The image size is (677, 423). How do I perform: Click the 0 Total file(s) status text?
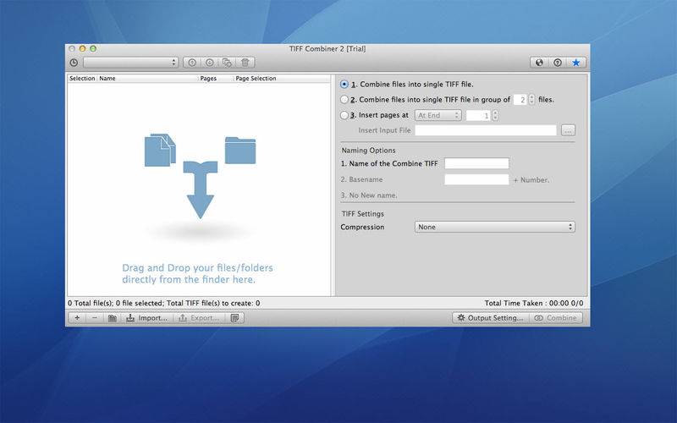pyautogui.click(x=163, y=303)
